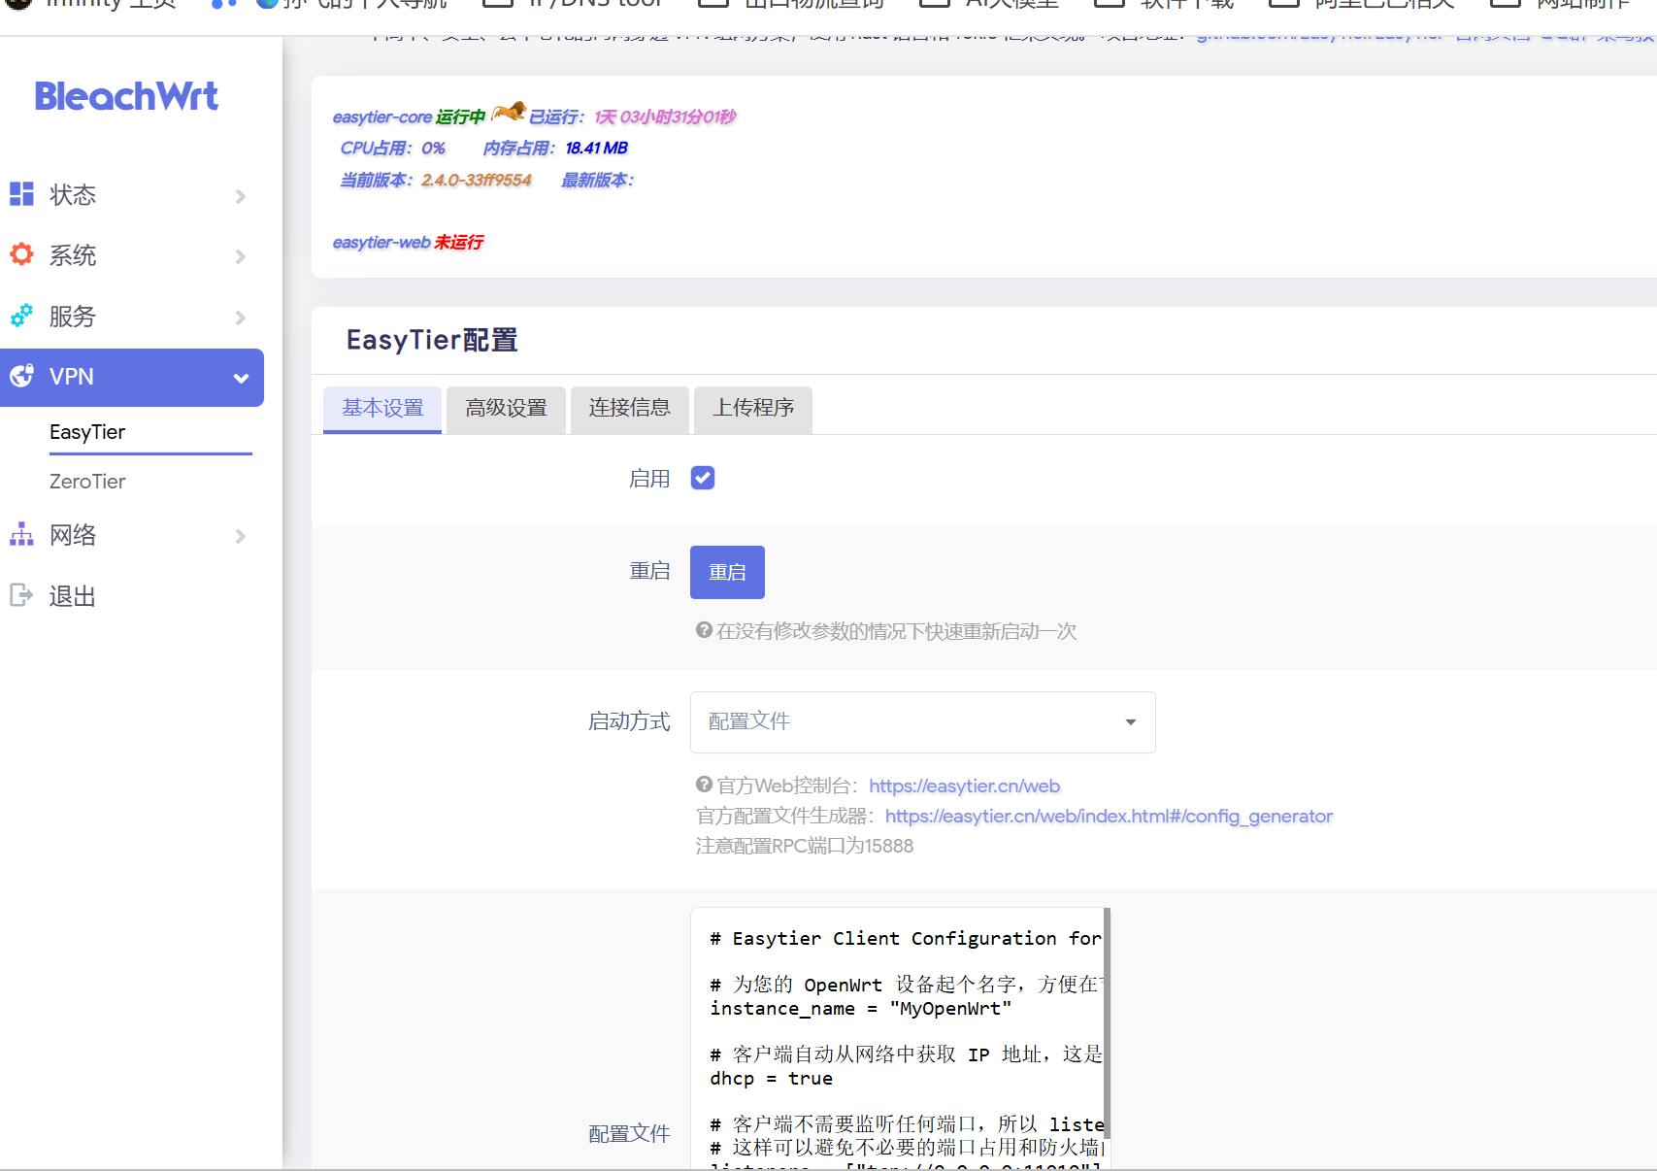Select EasyTier under VPN

[x=87, y=432]
